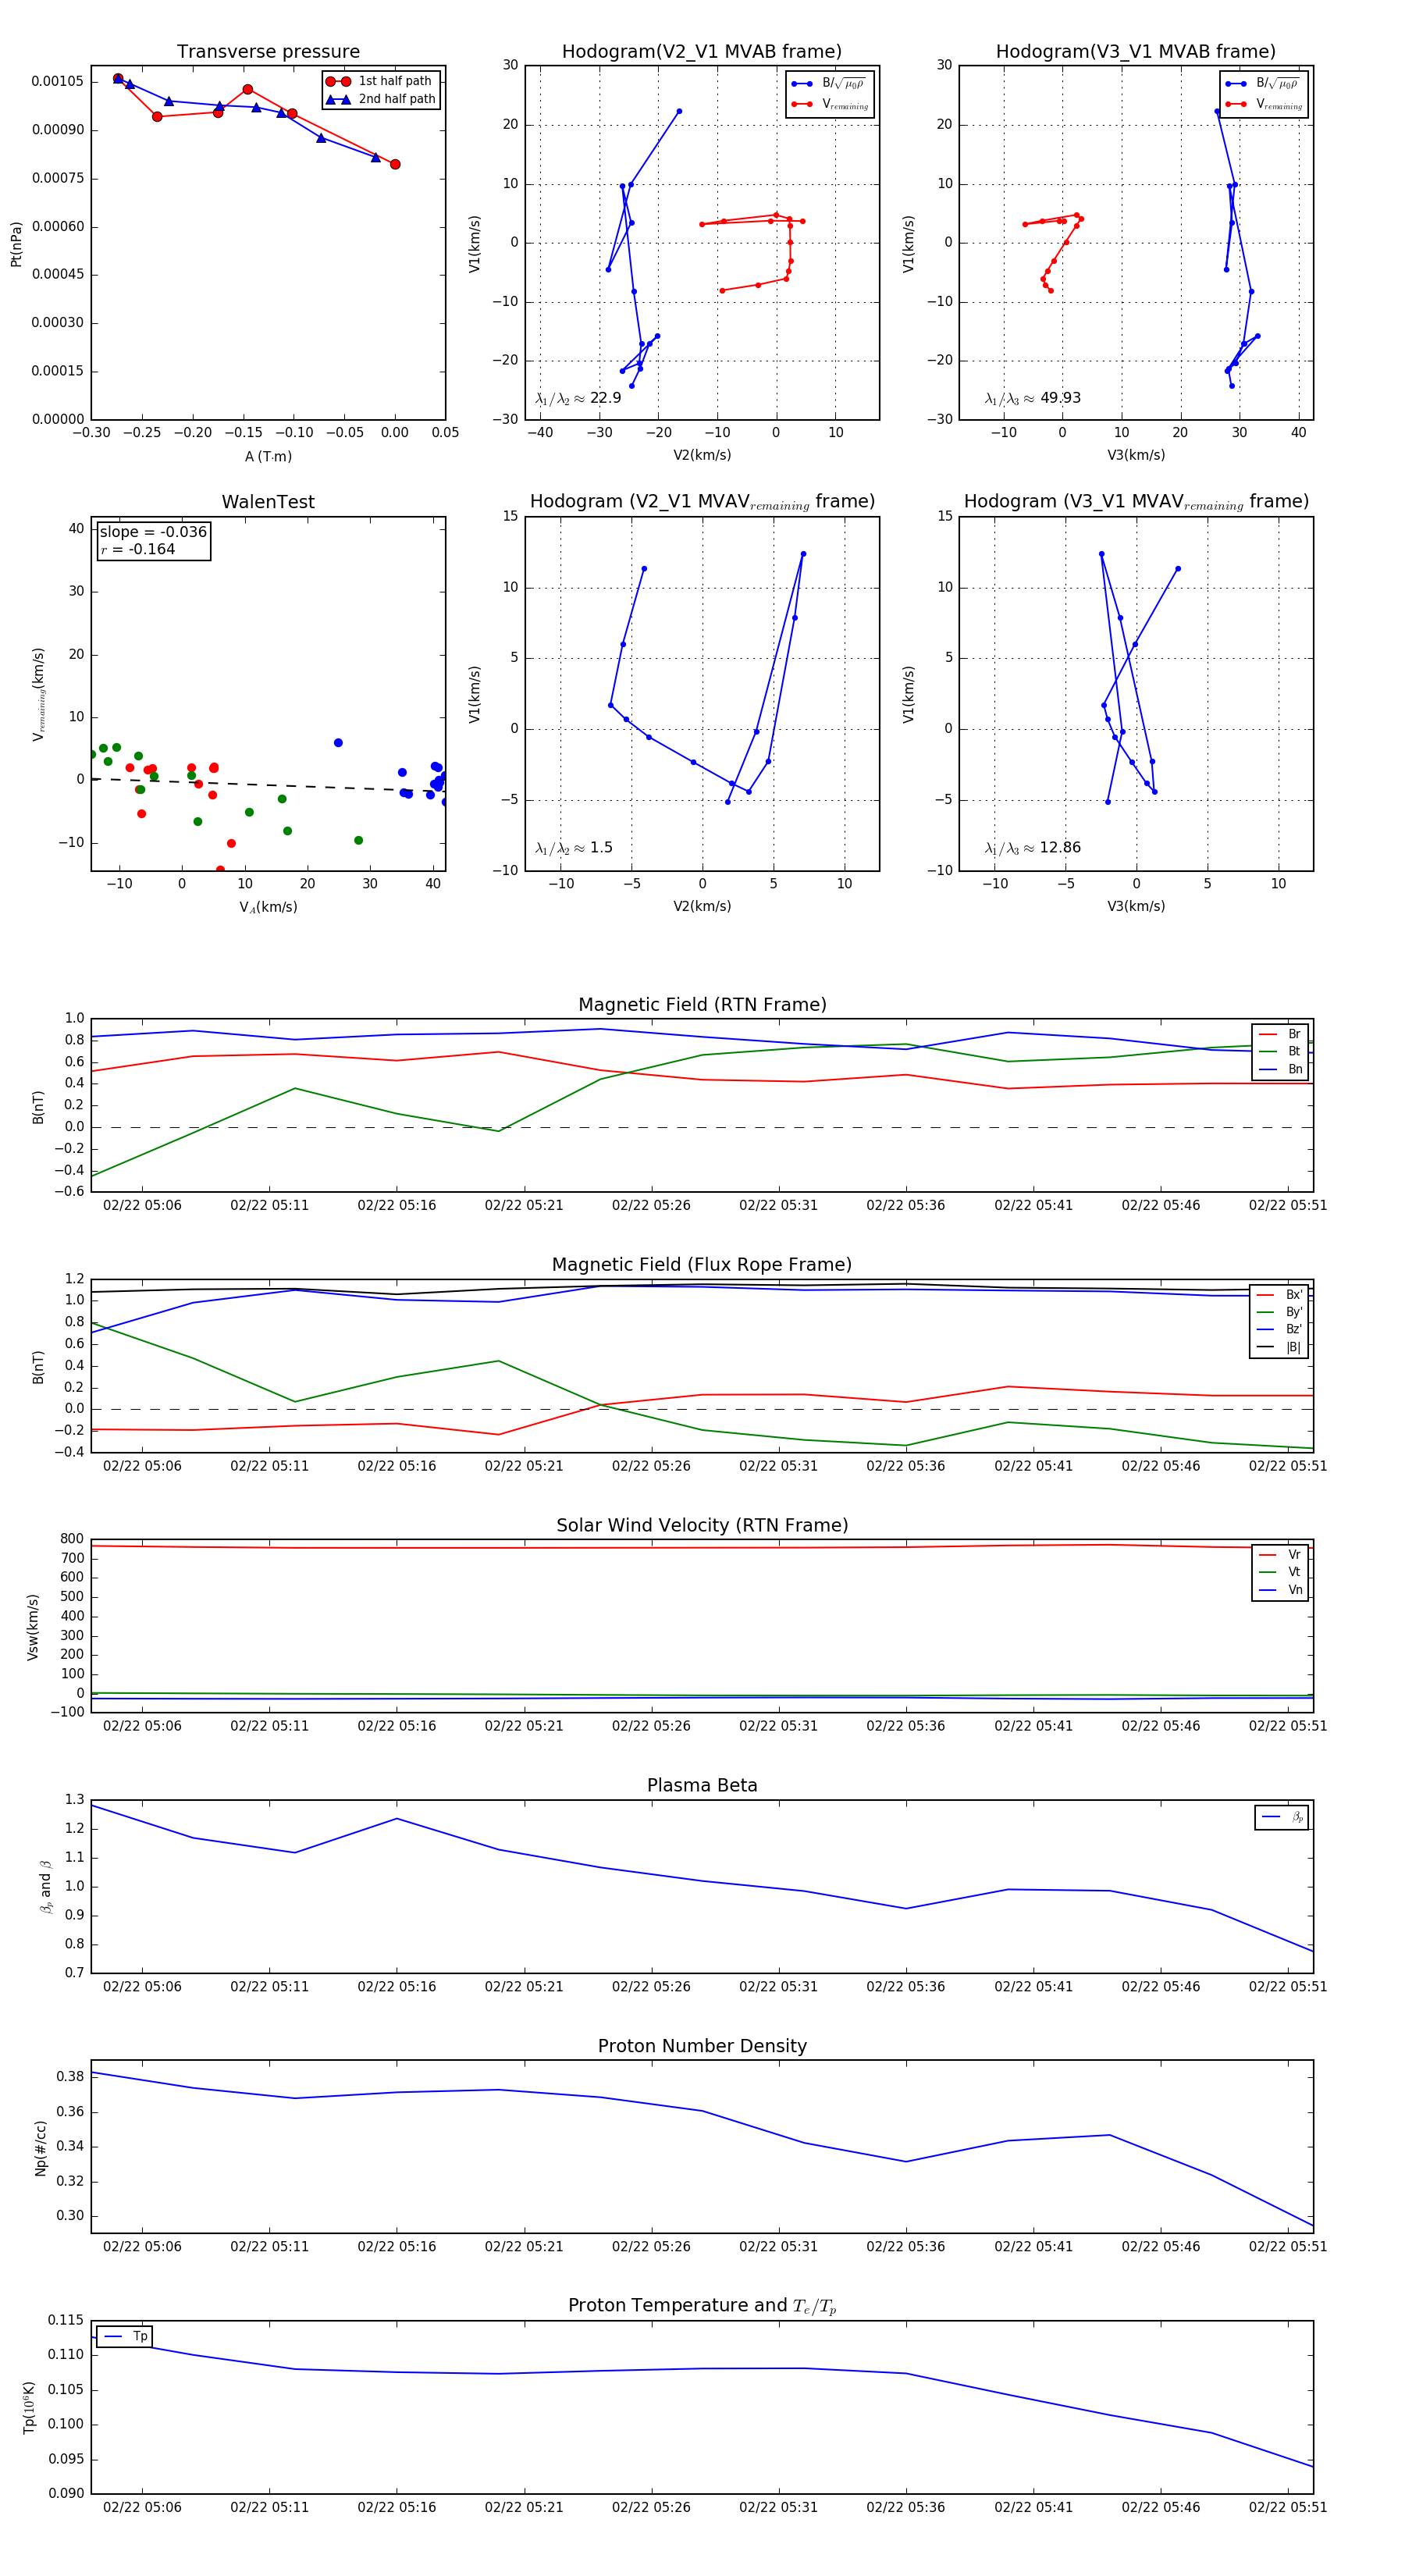Click the λ1/λ3 ≈ 49.93 annotation
The height and width of the screenshot is (2576, 1405).
[x=1032, y=398]
